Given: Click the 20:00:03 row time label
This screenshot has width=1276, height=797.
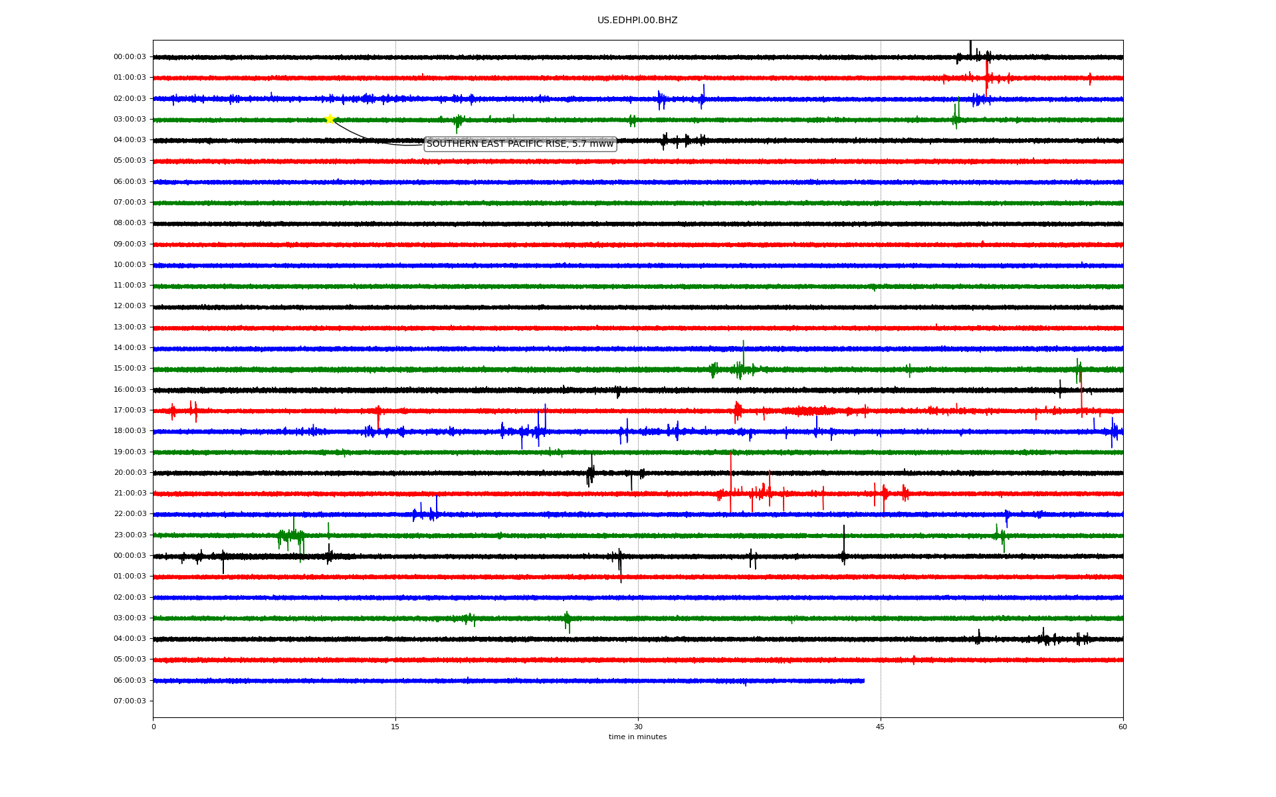Looking at the screenshot, I should click(130, 473).
